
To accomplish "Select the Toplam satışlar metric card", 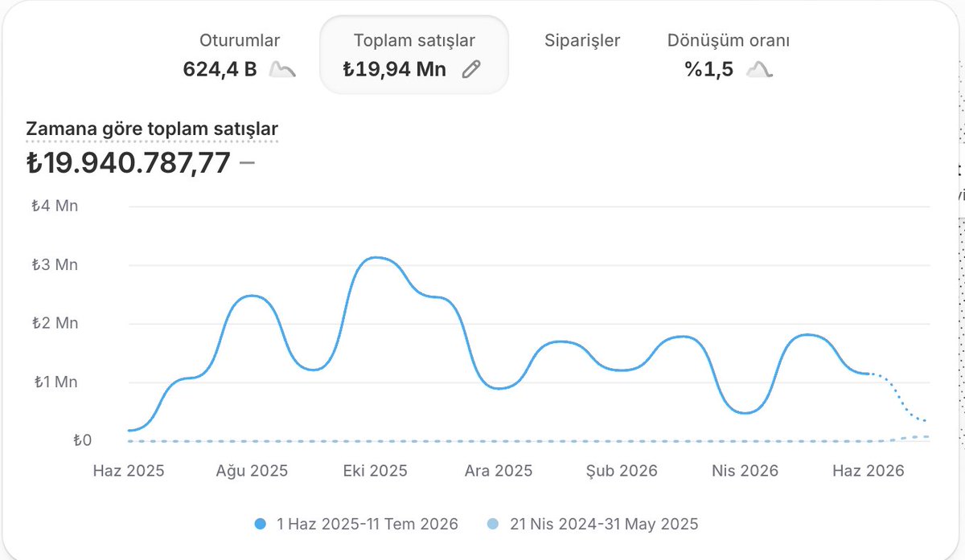I will tap(414, 55).
